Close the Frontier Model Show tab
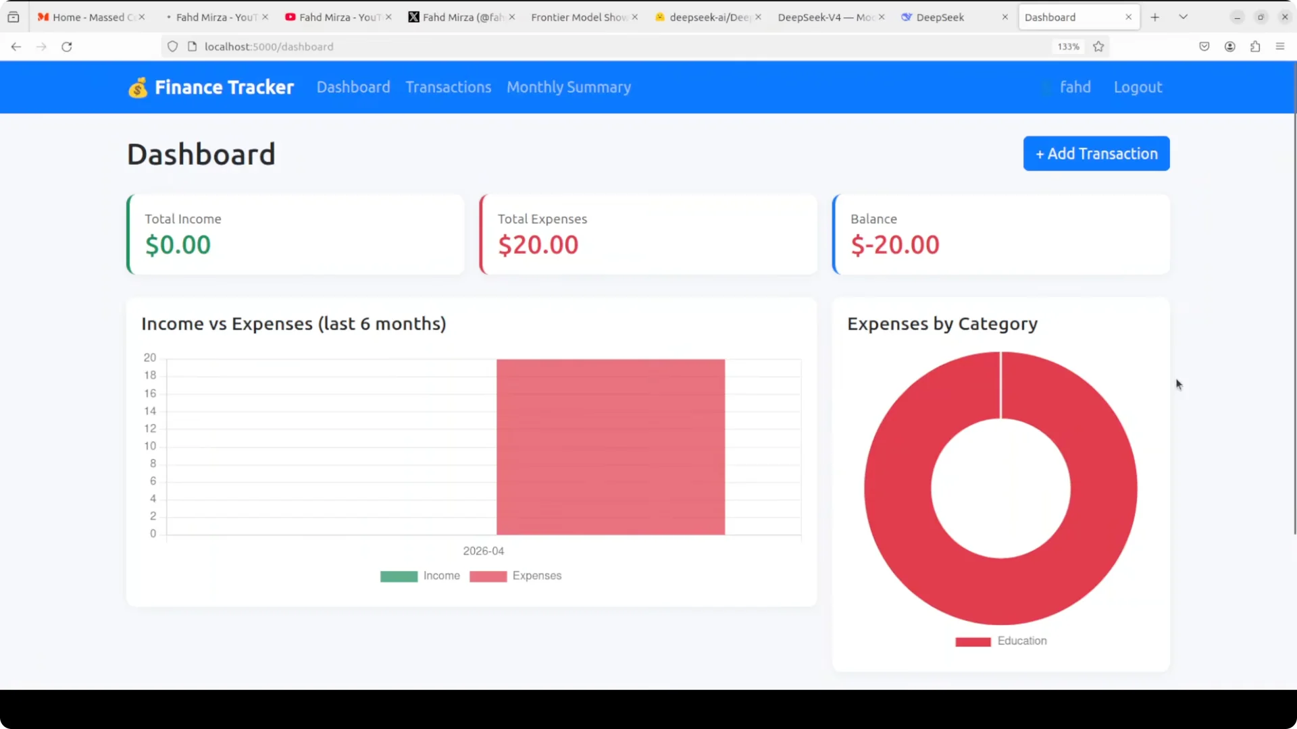 (635, 17)
